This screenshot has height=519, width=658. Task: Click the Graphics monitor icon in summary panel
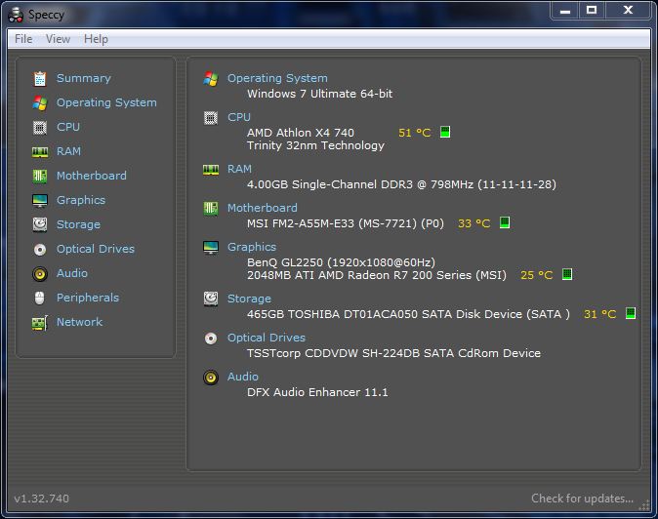(x=211, y=248)
